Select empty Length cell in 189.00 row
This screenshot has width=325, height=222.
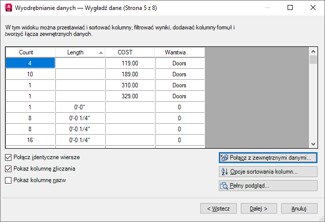pyautogui.click(x=80, y=74)
